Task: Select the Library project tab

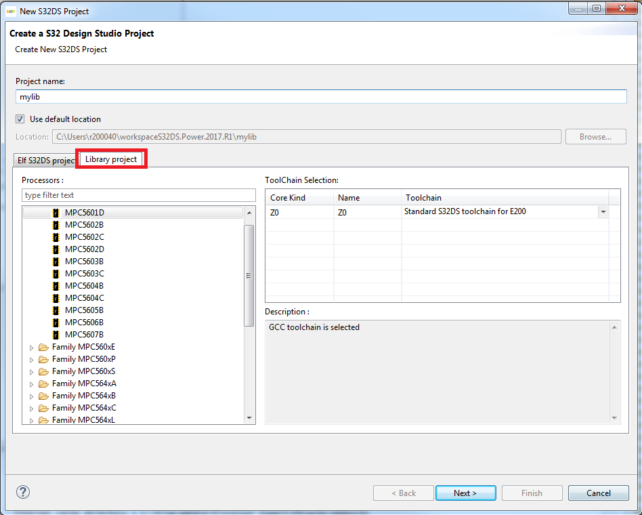Action: 111,159
